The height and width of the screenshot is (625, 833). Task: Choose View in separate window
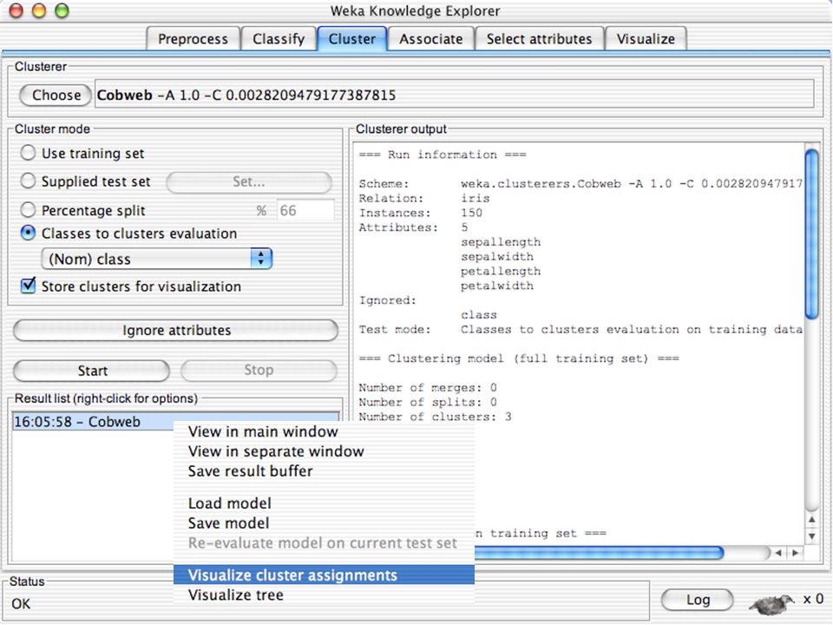[x=324, y=451]
